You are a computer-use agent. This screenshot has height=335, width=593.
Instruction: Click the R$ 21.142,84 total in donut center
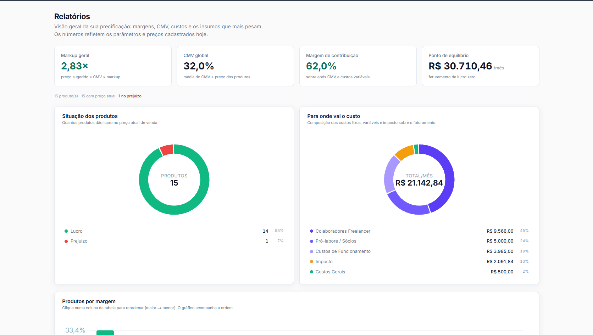pyautogui.click(x=419, y=183)
